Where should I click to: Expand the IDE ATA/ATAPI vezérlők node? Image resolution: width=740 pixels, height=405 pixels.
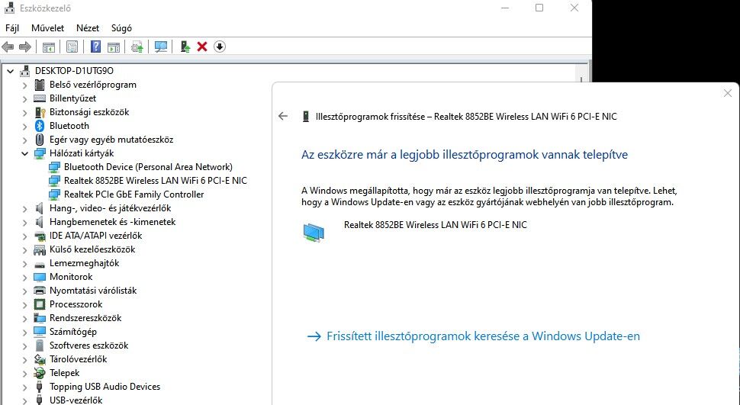[x=24, y=236]
